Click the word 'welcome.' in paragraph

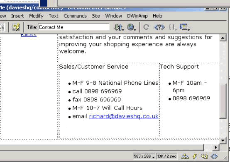point(73,51)
